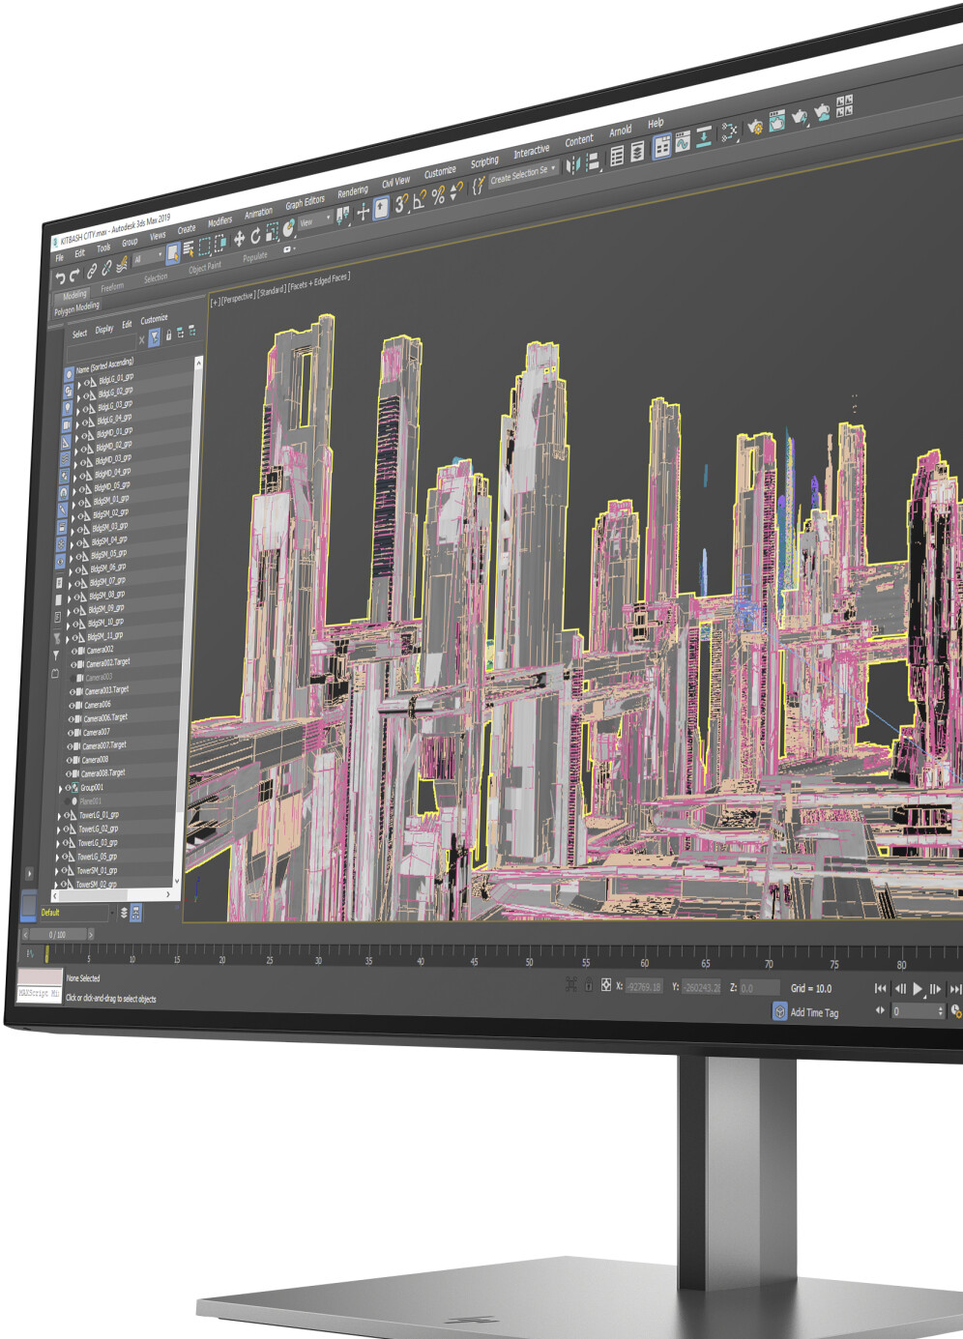Screen dimensions: 963x1339
Task: Click the timeline slider at frame 0/100
Action: [x=58, y=935]
